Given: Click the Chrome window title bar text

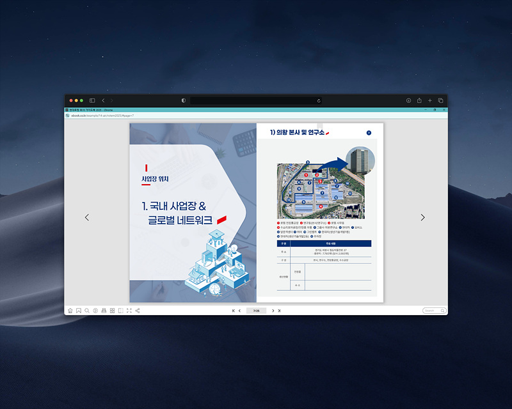Looking at the screenshot, I should [91, 110].
